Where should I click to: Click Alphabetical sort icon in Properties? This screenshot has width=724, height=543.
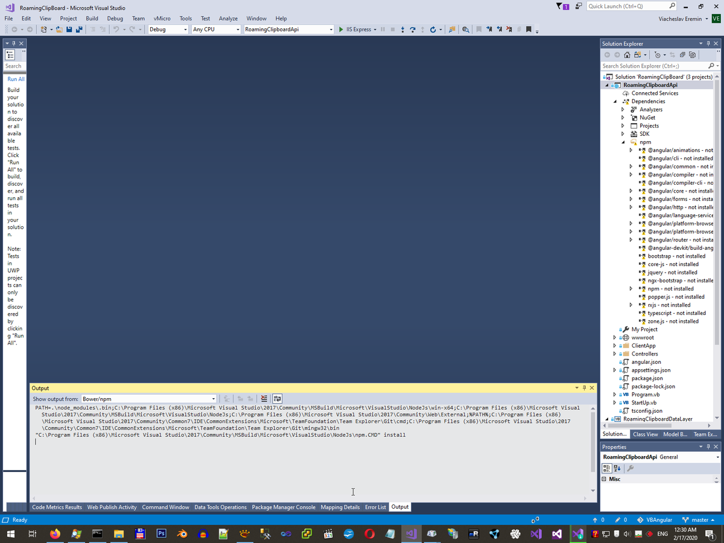tap(618, 468)
